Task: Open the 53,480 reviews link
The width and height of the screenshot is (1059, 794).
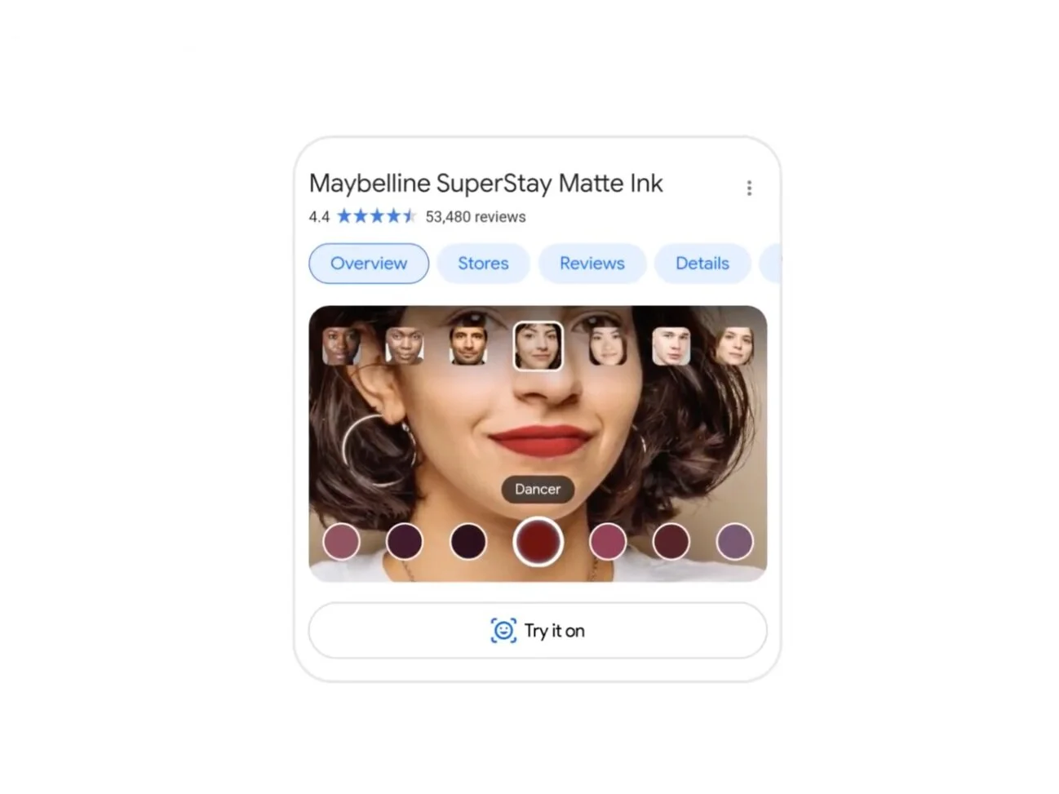Action: 476,217
